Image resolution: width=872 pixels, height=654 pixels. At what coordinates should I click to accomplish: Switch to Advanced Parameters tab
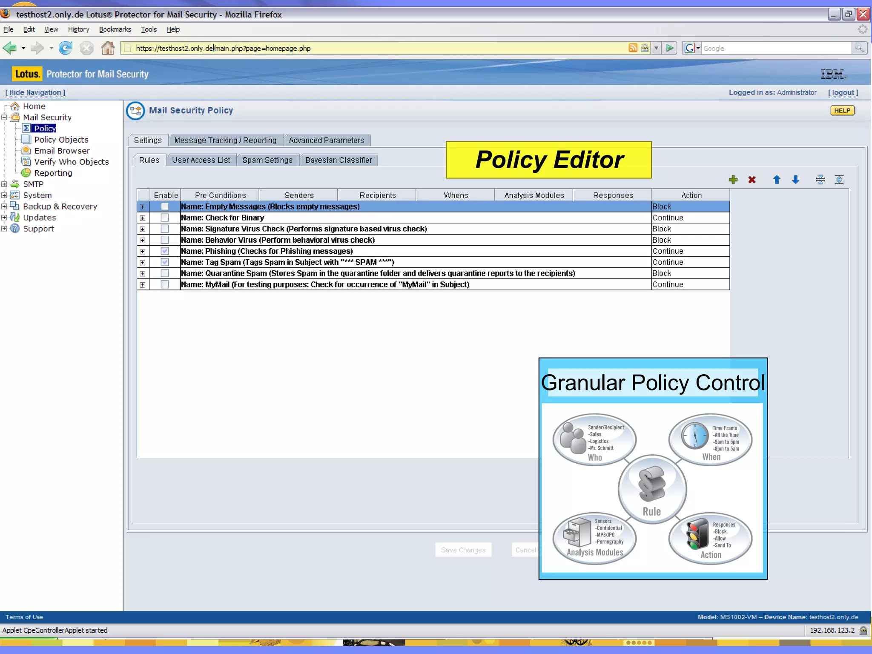pos(327,140)
